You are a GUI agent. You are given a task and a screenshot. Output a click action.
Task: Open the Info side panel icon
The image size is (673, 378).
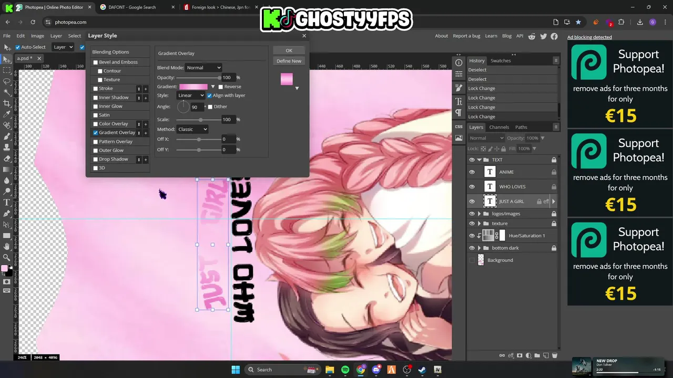pyautogui.click(x=458, y=62)
